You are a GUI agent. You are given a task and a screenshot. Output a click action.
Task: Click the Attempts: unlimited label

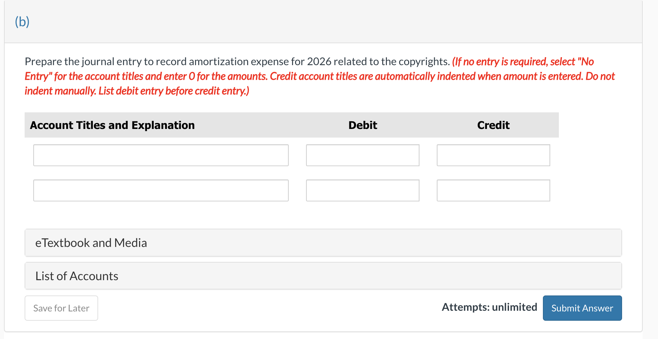[x=489, y=307]
